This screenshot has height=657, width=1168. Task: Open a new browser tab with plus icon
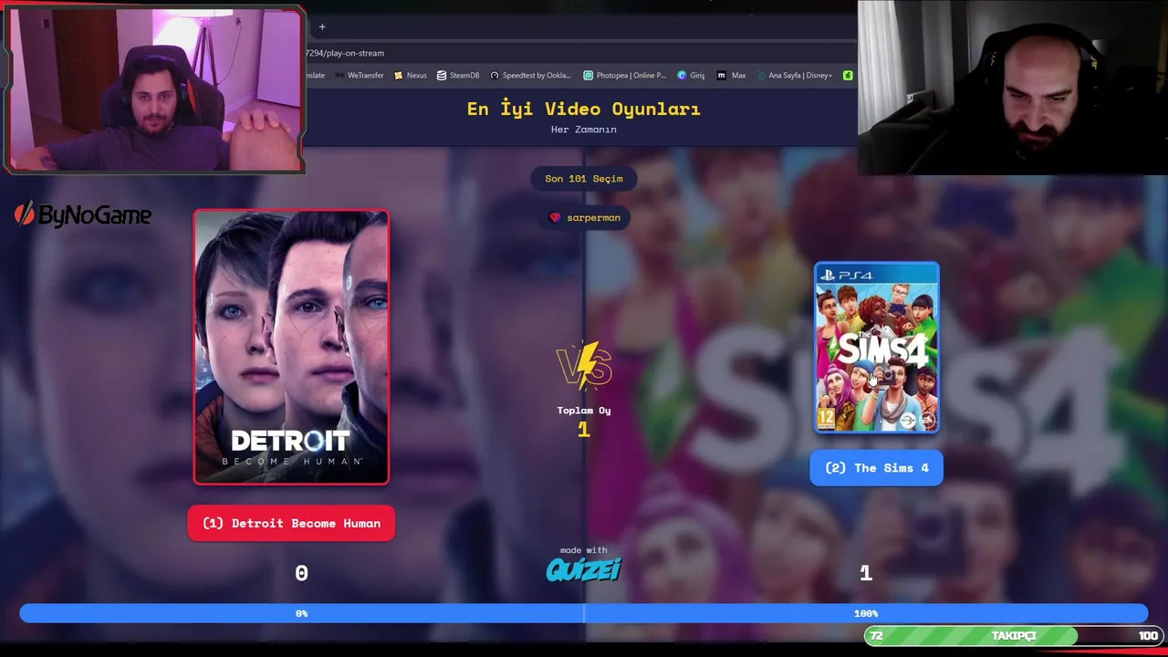[322, 26]
